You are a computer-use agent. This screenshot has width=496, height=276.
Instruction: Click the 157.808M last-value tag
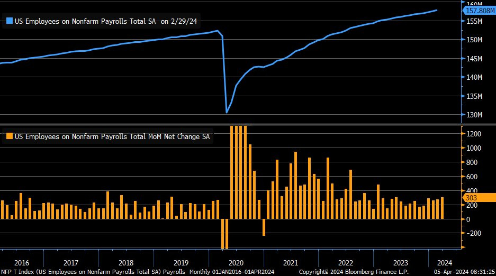click(479, 10)
